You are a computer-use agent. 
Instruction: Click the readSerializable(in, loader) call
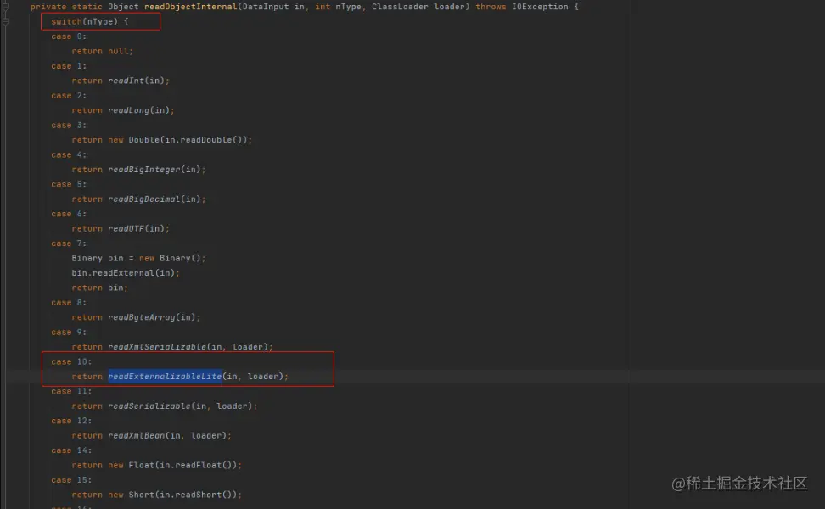(x=181, y=406)
